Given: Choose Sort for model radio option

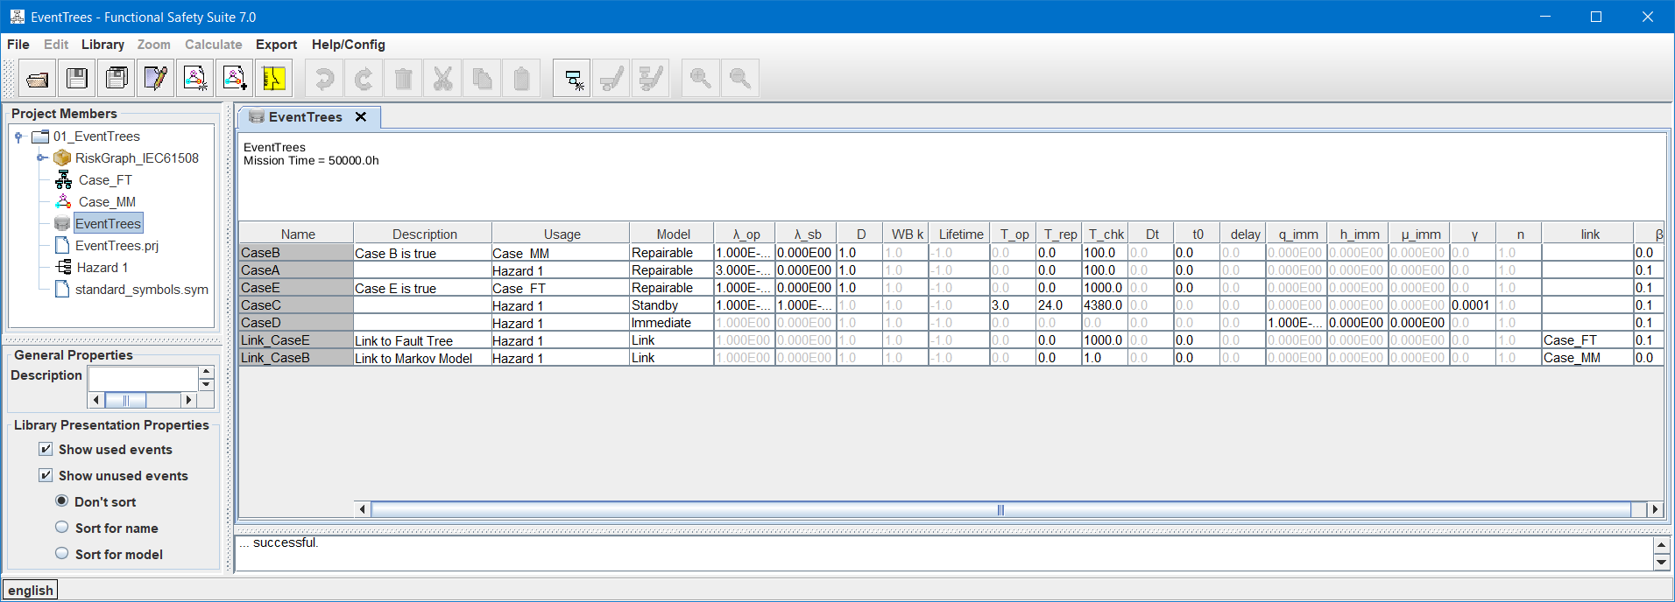Looking at the screenshot, I should (x=62, y=553).
